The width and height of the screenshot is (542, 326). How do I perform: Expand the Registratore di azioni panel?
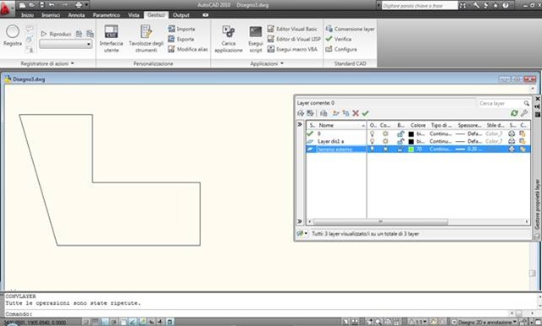click(47, 63)
